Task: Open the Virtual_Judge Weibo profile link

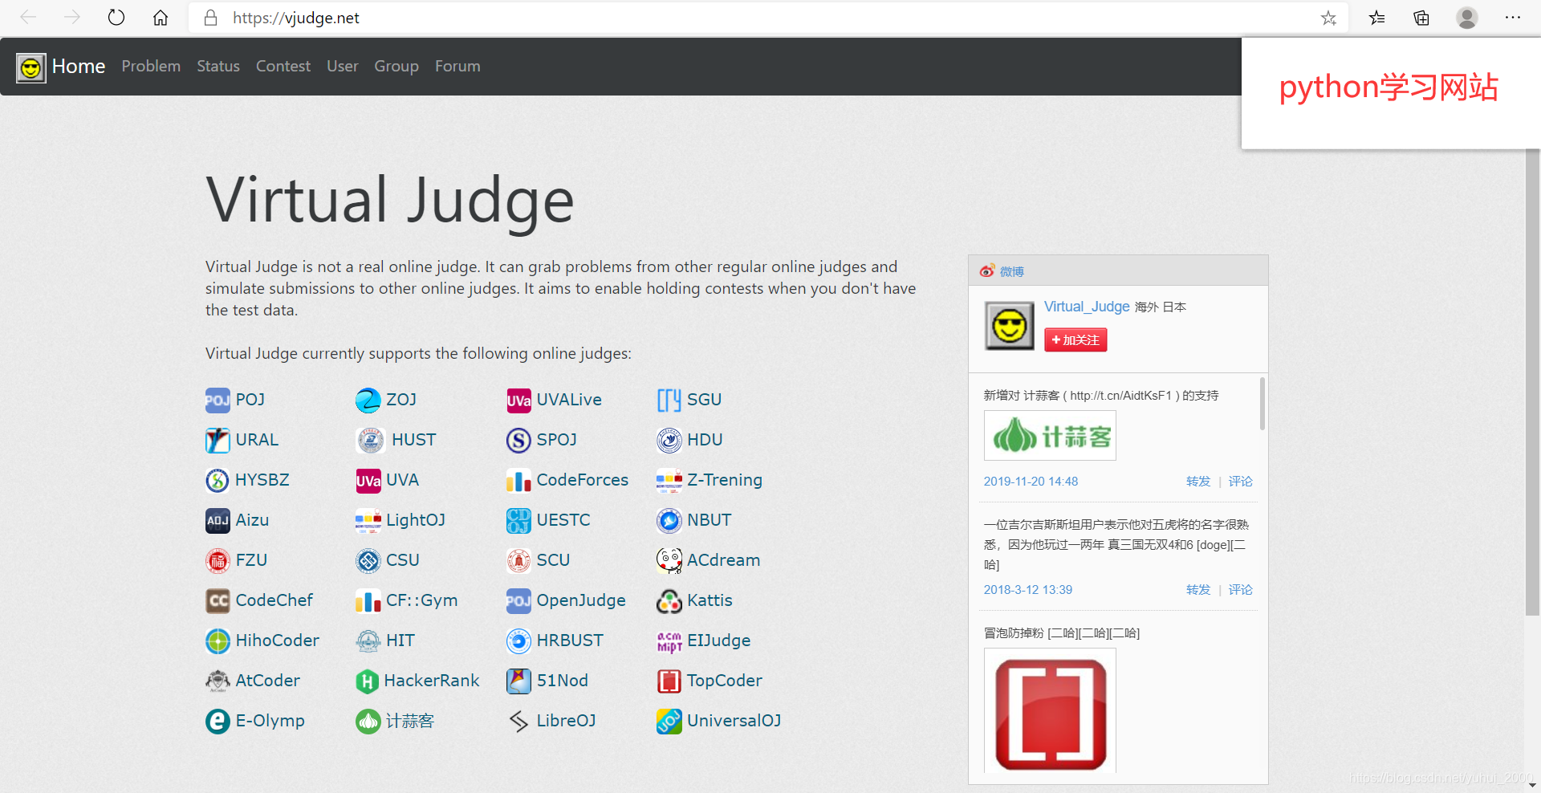Action: pos(1087,307)
